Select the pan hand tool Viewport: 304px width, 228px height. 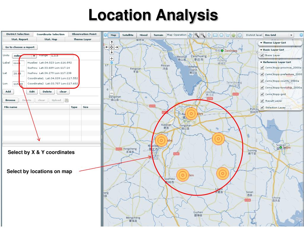[190, 35]
